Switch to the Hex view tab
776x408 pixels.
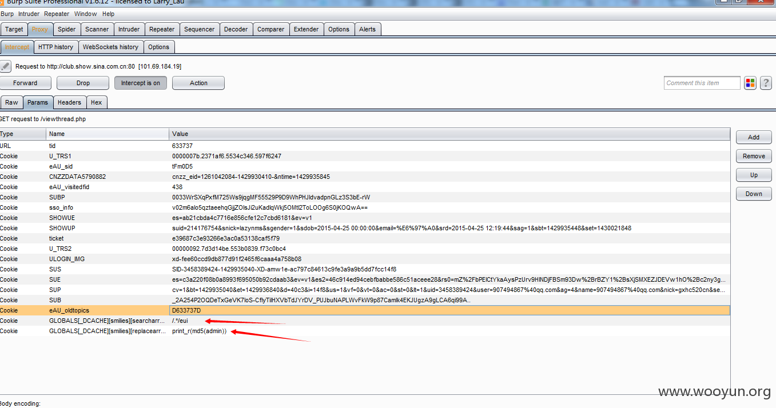click(x=97, y=102)
